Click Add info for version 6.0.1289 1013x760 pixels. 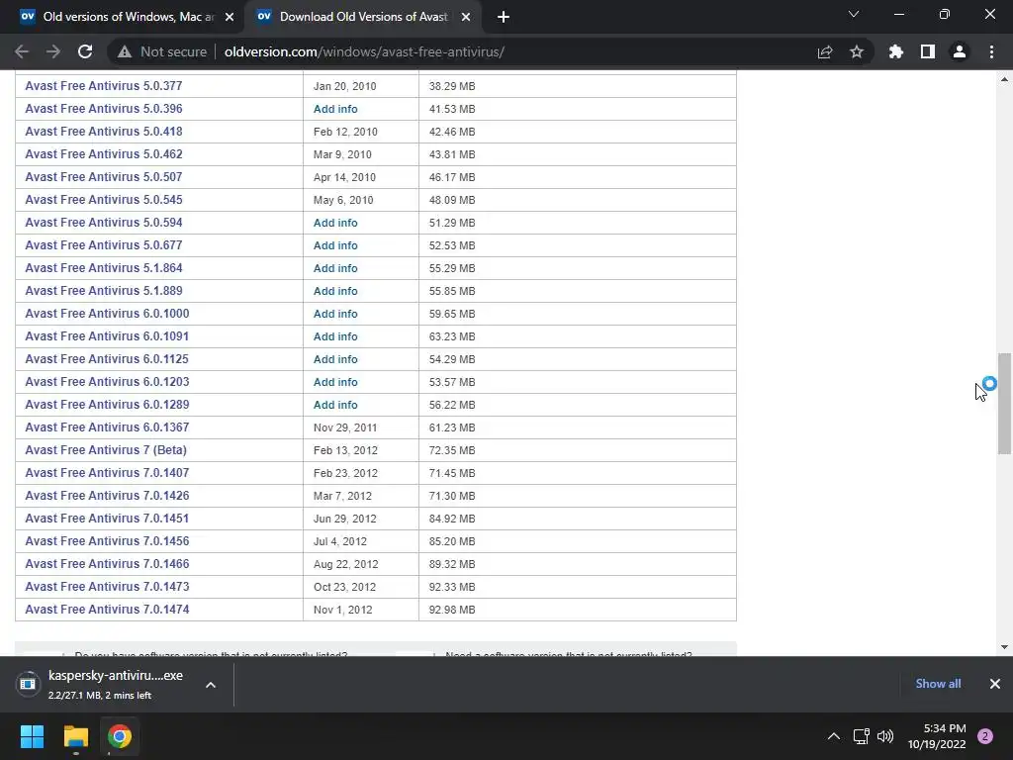pyautogui.click(x=335, y=405)
